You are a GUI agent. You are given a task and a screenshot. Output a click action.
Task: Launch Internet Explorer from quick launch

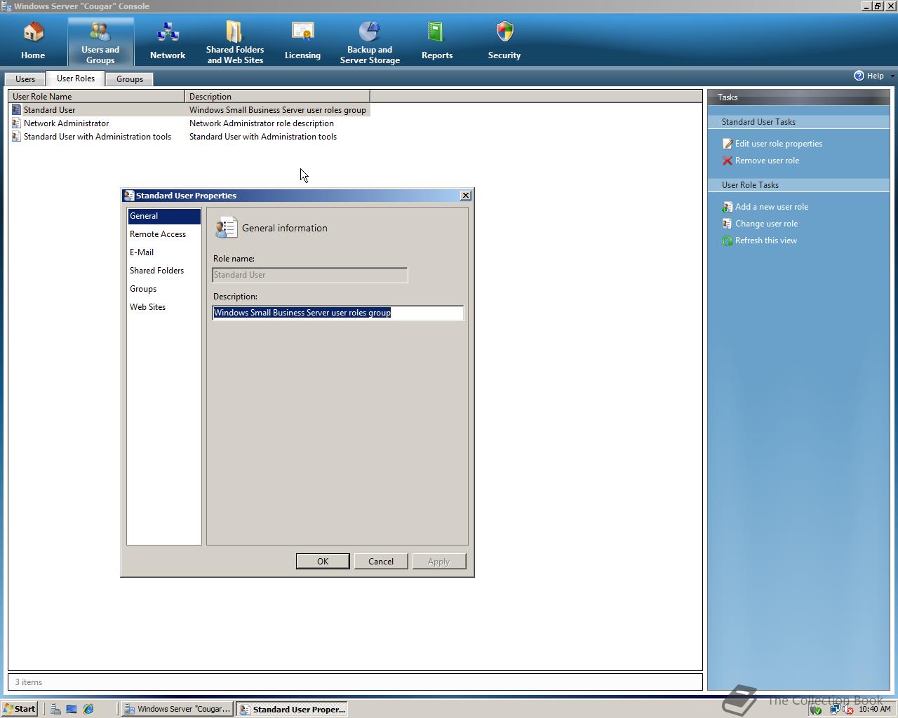click(x=88, y=709)
